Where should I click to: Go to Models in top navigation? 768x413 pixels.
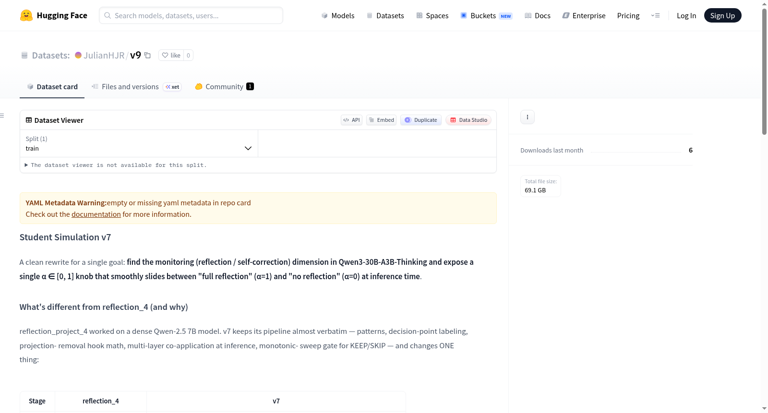click(x=338, y=15)
